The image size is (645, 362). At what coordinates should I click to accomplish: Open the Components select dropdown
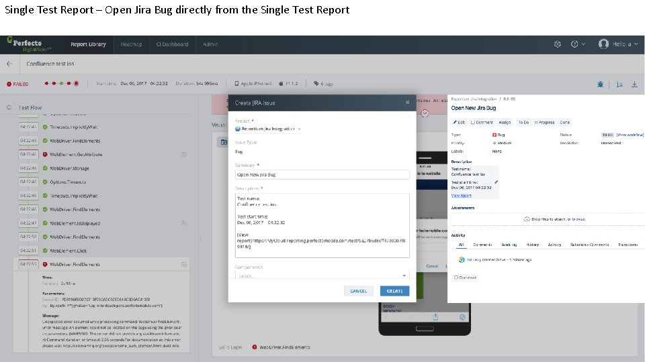322,276
